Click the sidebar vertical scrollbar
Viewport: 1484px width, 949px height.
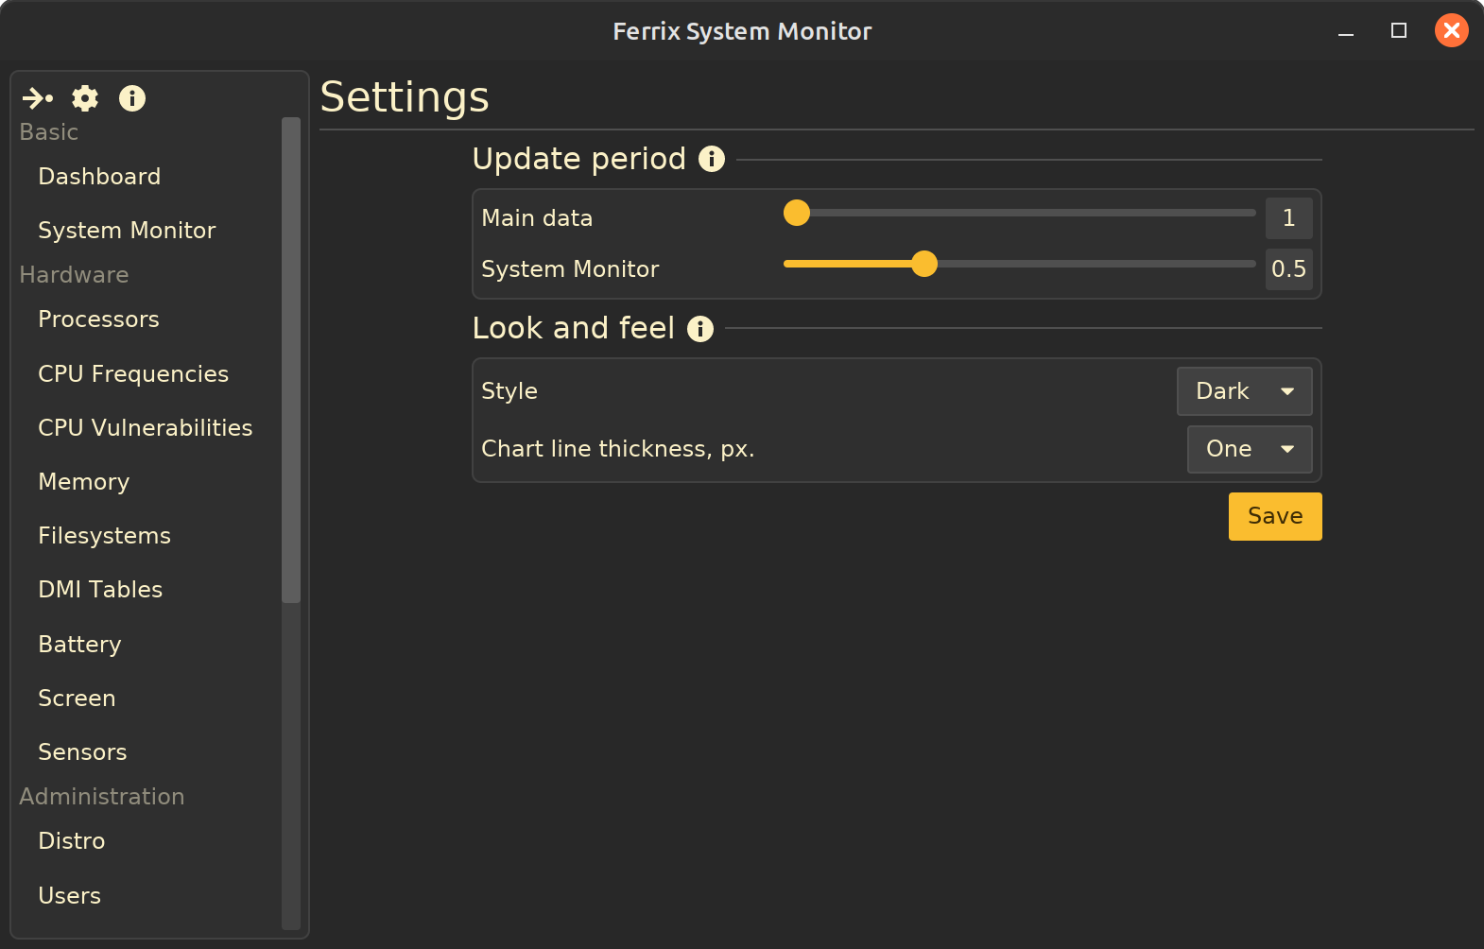click(291, 359)
